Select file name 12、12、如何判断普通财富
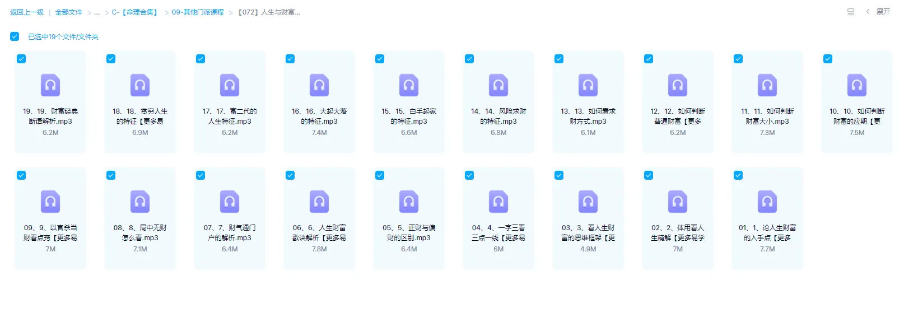 pyautogui.click(x=678, y=116)
